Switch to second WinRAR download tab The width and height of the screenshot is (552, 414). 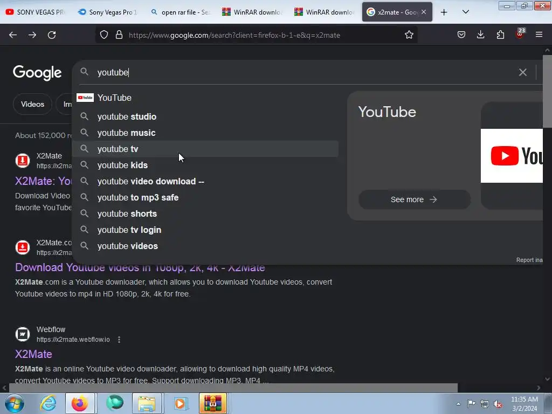(324, 12)
